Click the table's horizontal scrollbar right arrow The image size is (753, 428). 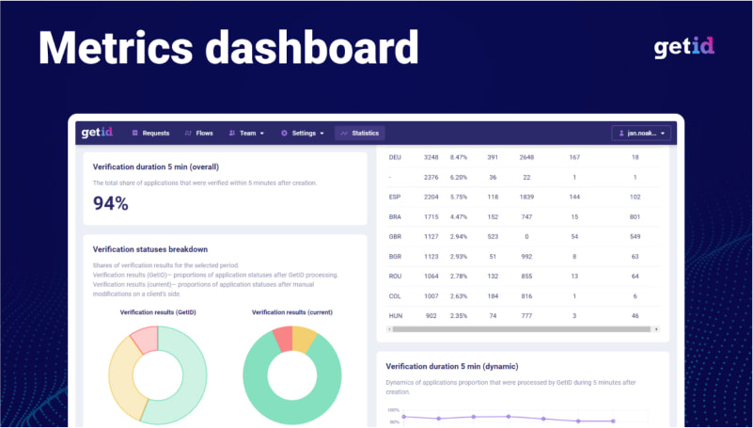click(656, 329)
